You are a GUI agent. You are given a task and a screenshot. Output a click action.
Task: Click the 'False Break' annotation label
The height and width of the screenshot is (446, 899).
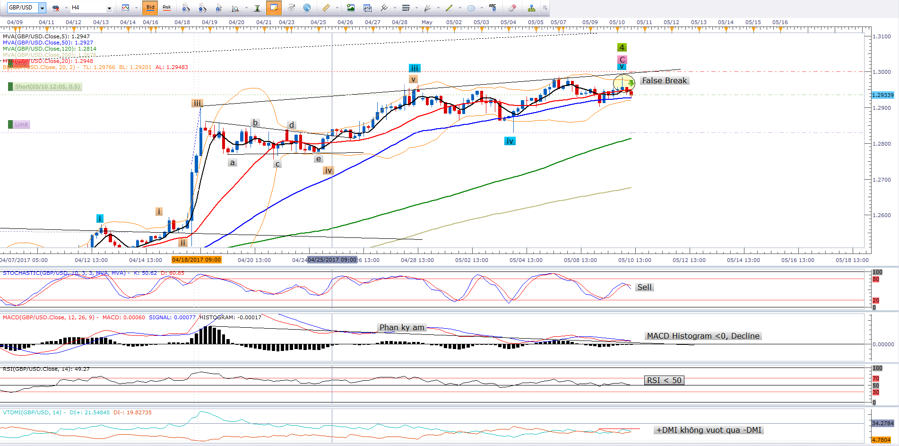pyautogui.click(x=664, y=80)
